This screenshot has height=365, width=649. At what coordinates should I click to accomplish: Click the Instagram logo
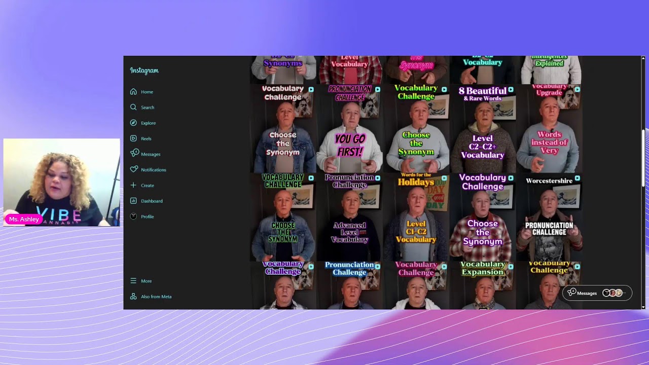pos(144,70)
